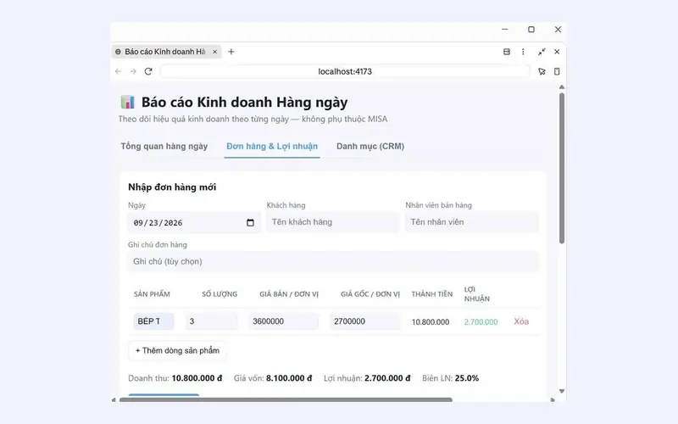The width and height of the screenshot is (678, 424).
Task: Focus the Tên khách hàng field
Action: [333, 222]
